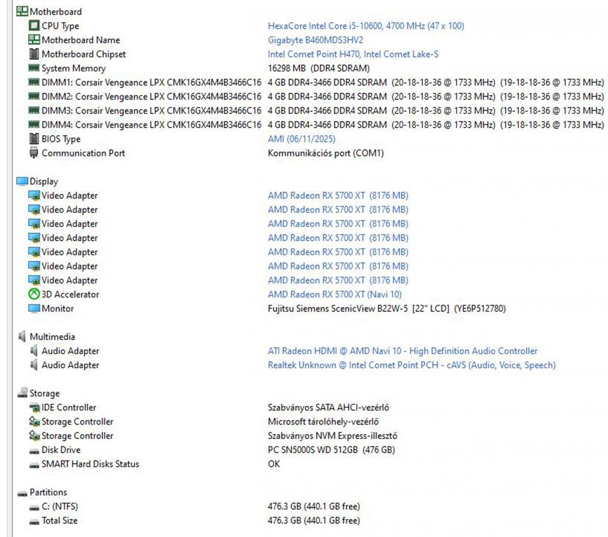This screenshot has width=608, height=537.
Task: Click the Display section monitor icon
Action: (22, 182)
